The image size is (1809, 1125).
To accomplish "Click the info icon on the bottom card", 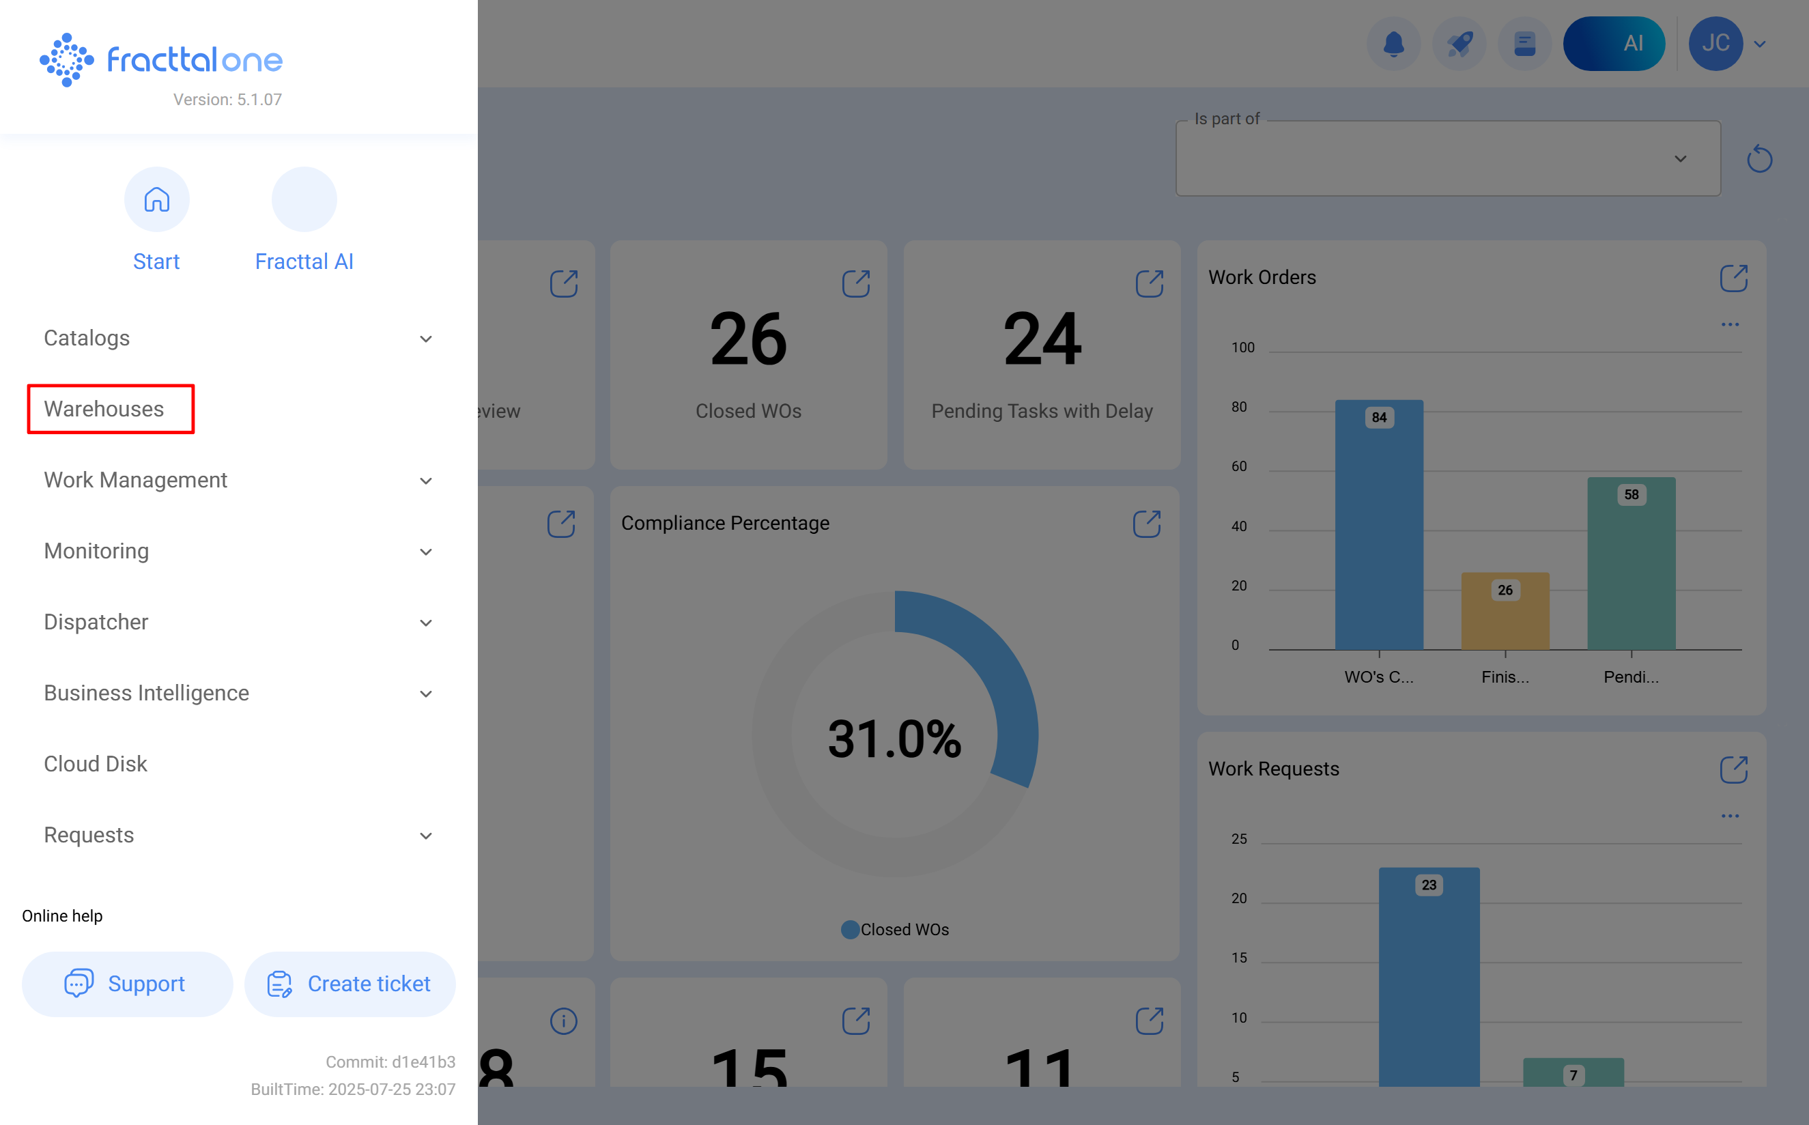I will (x=564, y=1021).
